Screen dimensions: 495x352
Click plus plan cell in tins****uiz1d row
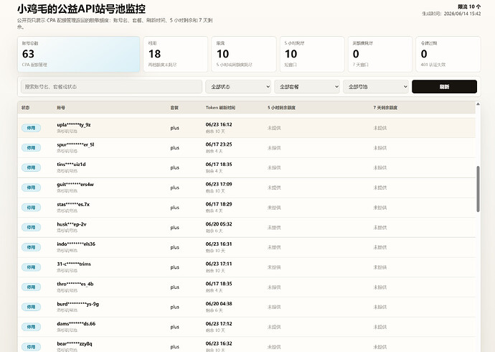pyautogui.click(x=174, y=168)
